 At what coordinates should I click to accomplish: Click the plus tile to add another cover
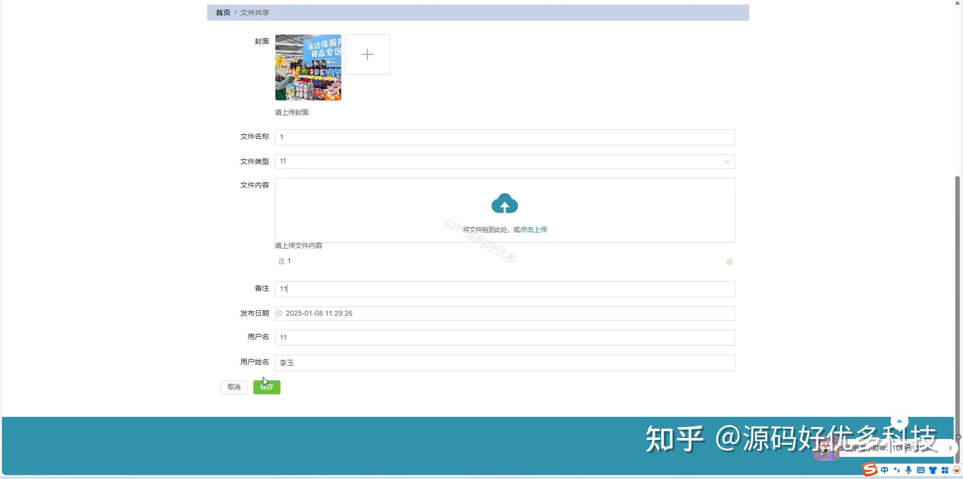368,54
